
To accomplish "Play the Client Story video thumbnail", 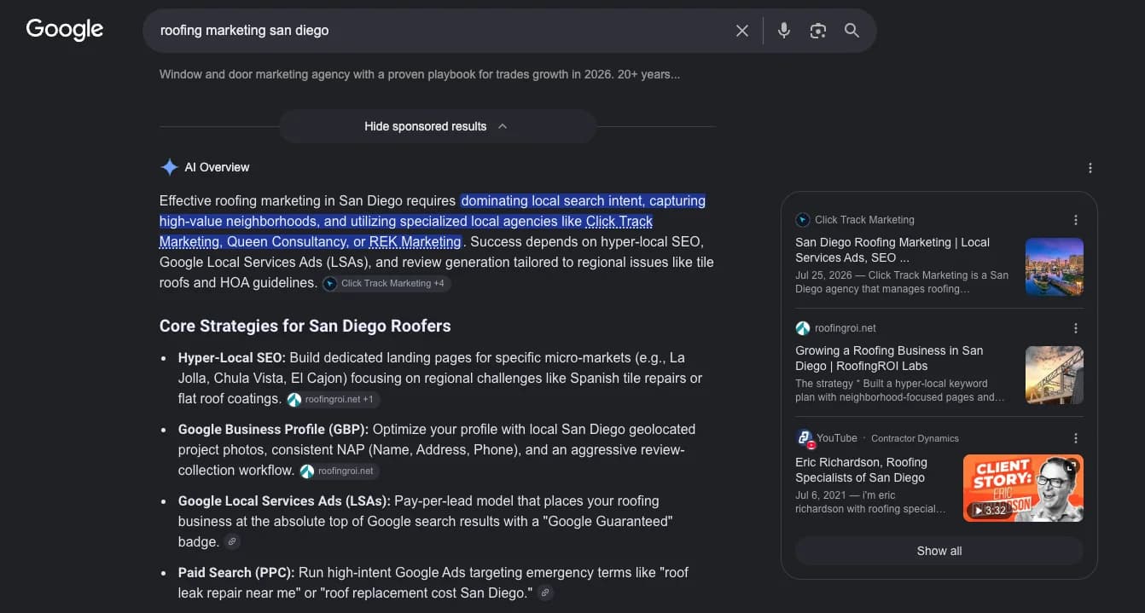I will point(1023,488).
